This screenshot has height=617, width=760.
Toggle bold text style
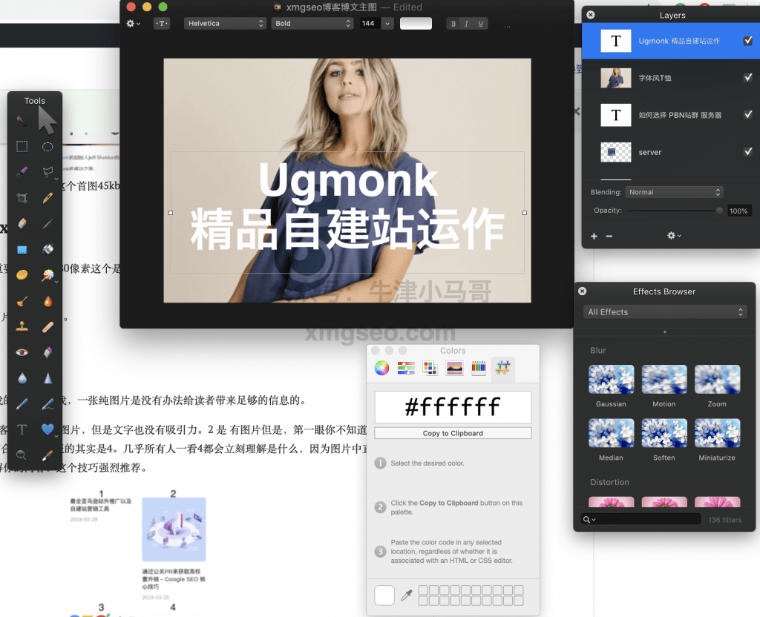click(453, 23)
